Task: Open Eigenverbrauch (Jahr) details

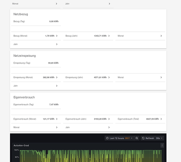Action: tap(88, 119)
